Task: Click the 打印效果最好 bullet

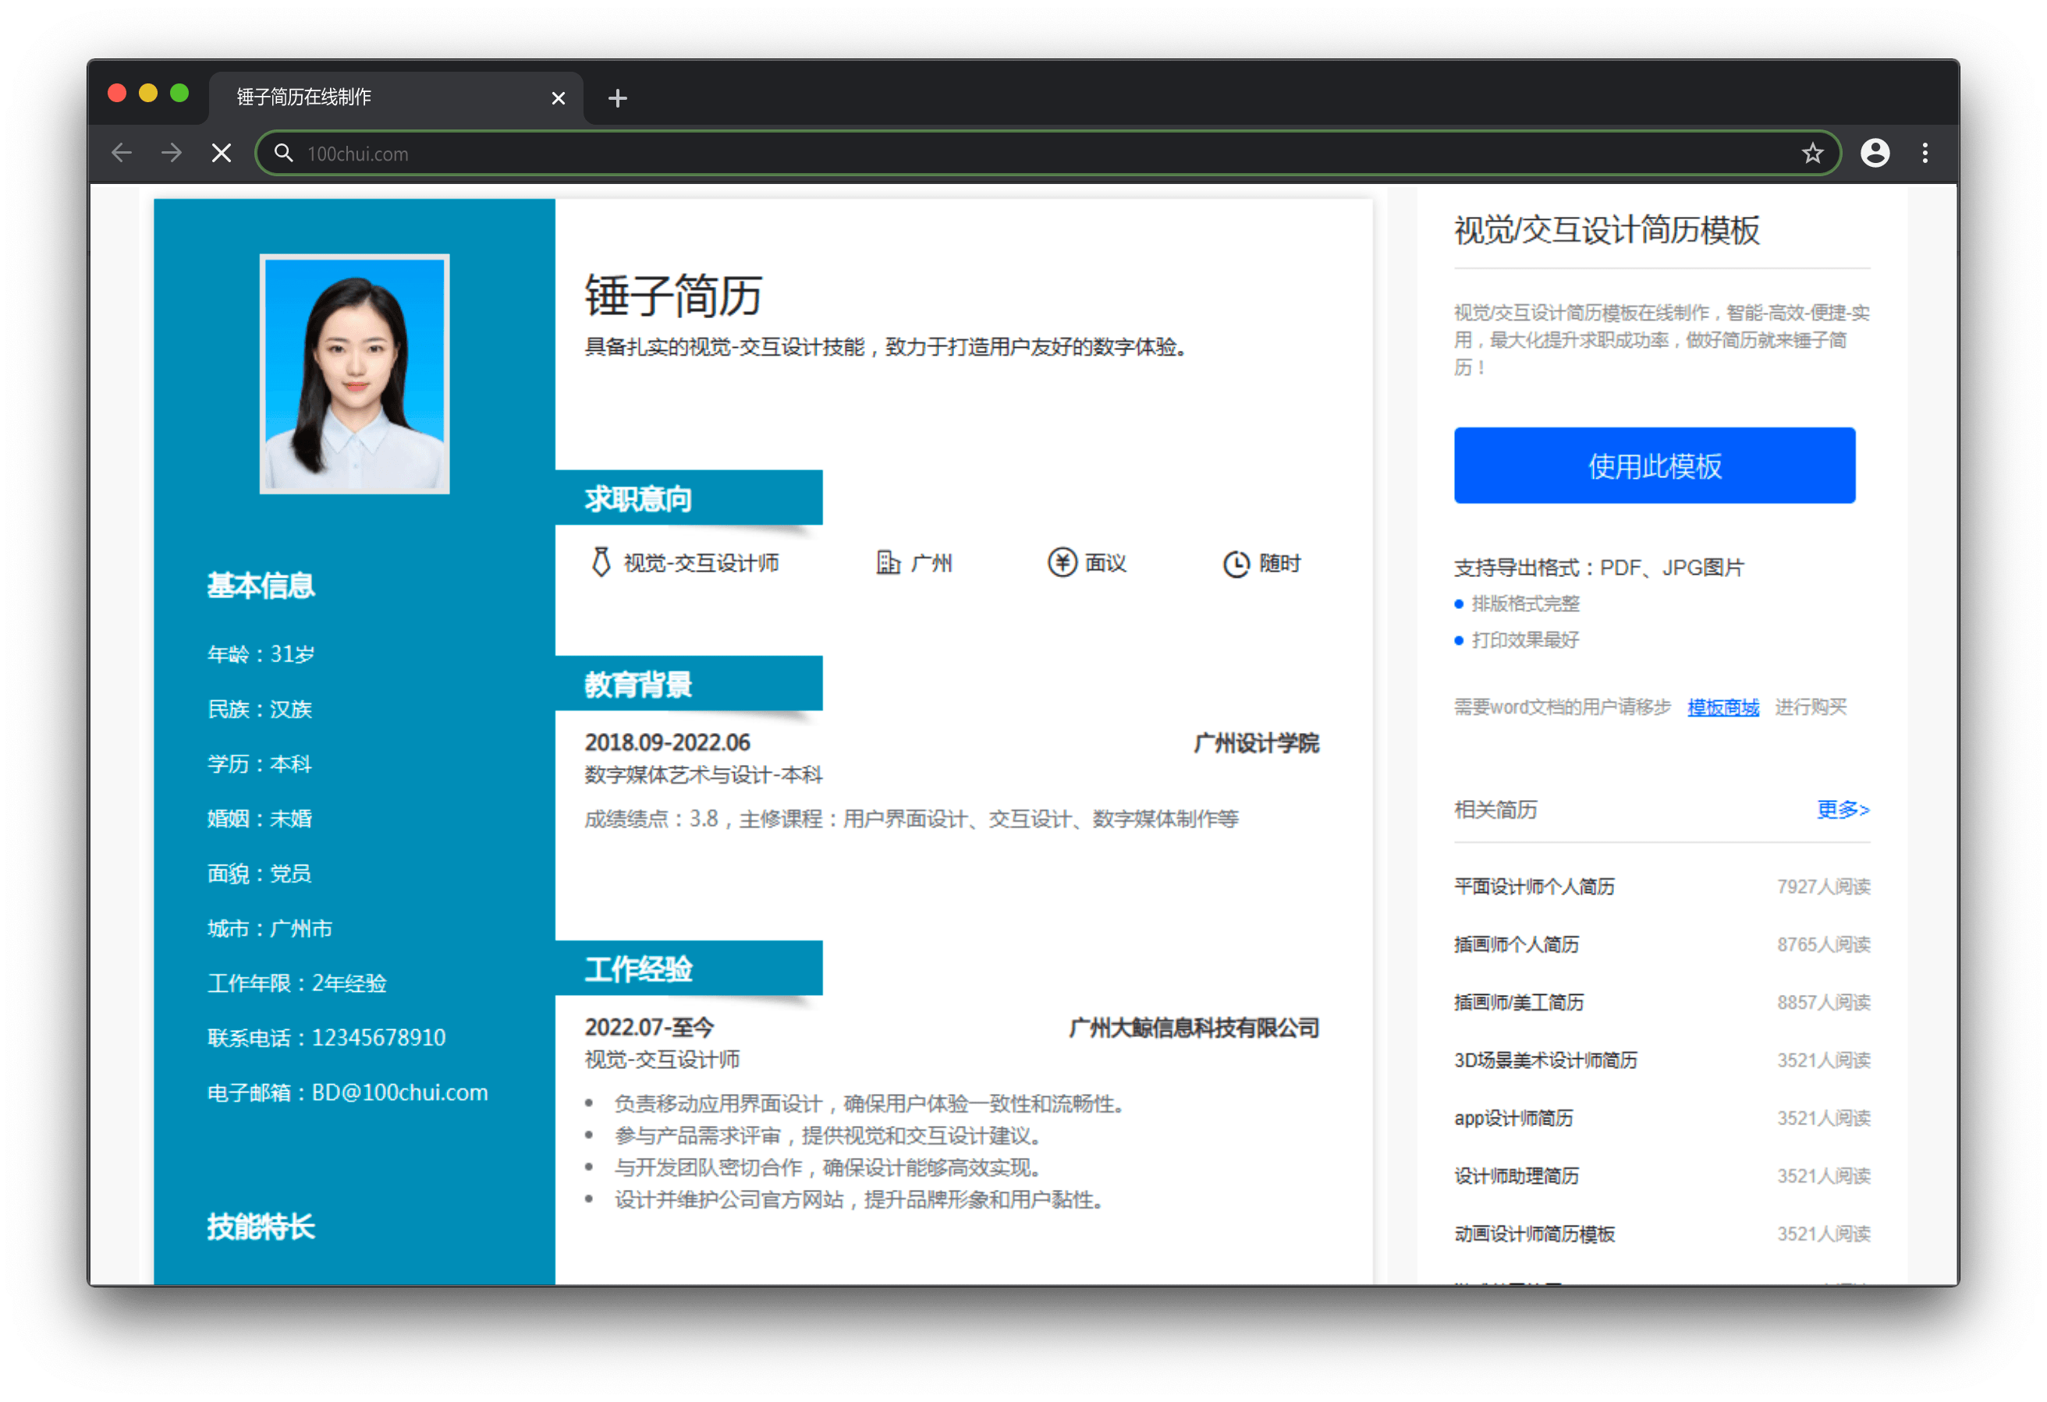Action: (1524, 639)
